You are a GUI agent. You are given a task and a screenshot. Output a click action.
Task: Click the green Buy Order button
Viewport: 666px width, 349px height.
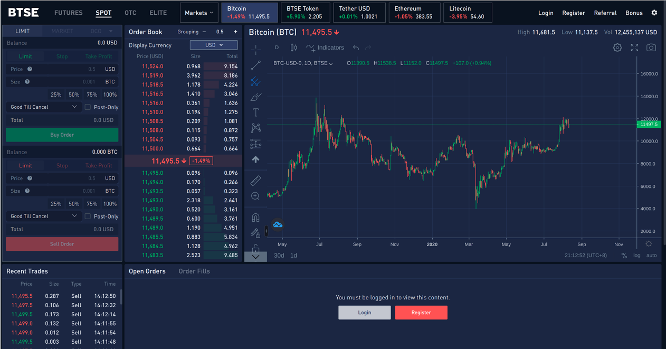62,135
